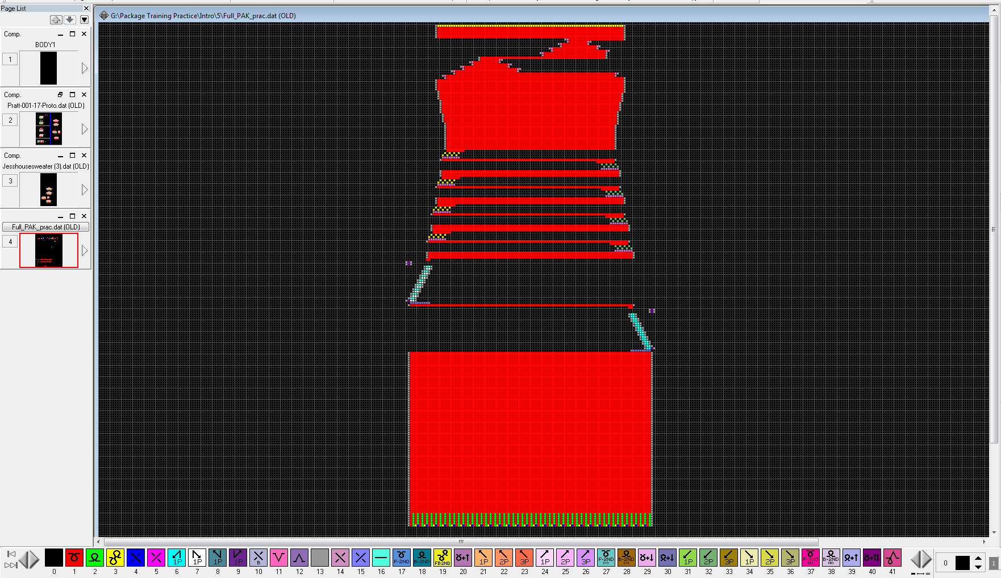The height and width of the screenshot is (578, 1001).
Task: Open the BODY1 page thumbnail
Action: click(49, 68)
